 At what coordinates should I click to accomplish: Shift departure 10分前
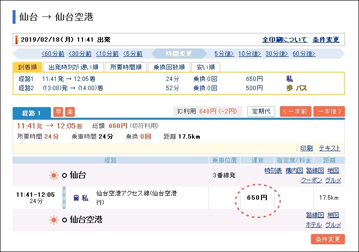[x=107, y=54]
